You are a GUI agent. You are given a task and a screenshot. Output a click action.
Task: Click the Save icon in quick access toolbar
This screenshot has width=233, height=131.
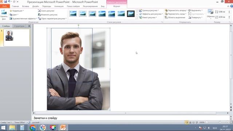click(x=5, y=1)
